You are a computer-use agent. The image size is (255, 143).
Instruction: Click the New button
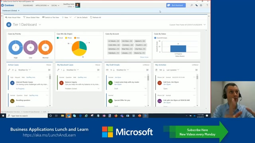pos(65,17)
